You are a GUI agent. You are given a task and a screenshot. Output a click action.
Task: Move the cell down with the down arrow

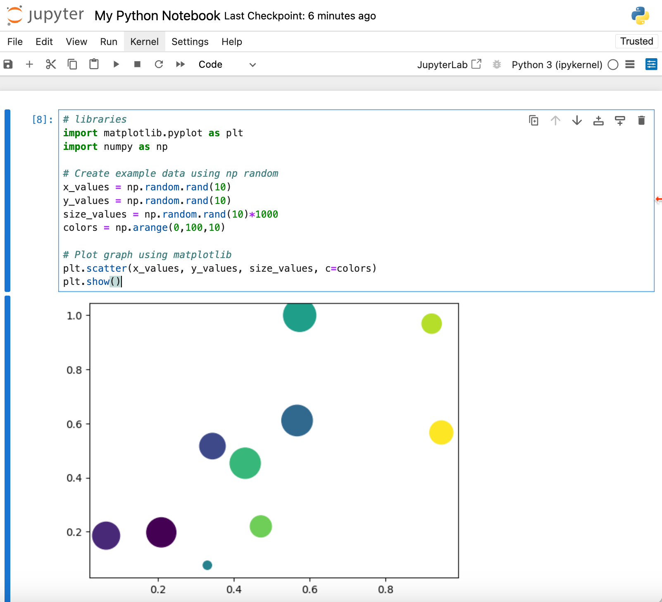pyautogui.click(x=577, y=121)
